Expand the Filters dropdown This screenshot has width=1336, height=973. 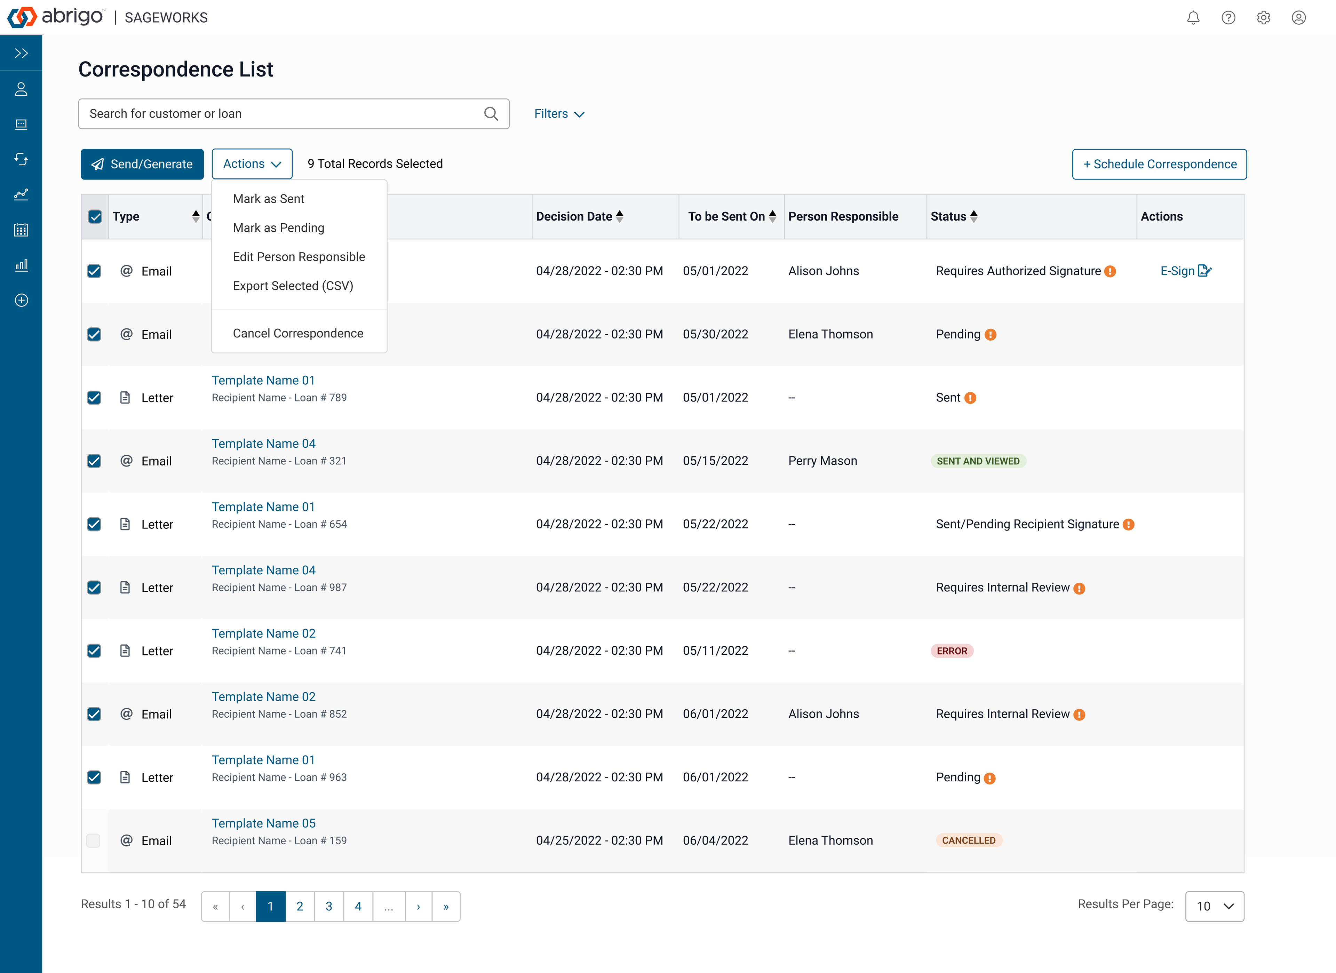pos(559,114)
